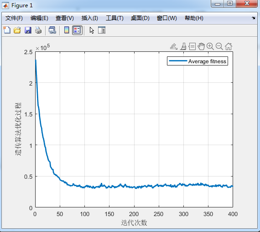Screen dimensions: 260x232
Task: Click the Average fitness legend box
Action: click(x=198, y=61)
